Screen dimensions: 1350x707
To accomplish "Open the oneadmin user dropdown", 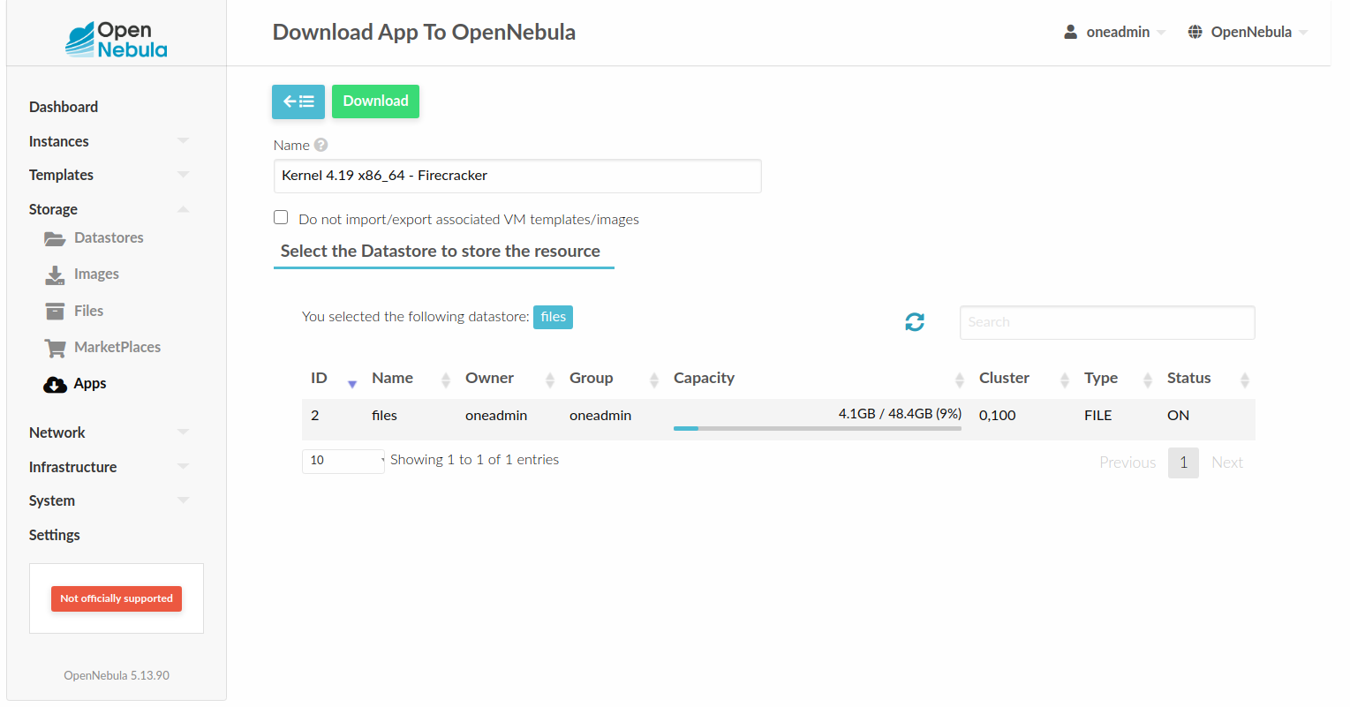I will tap(1115, 32).
